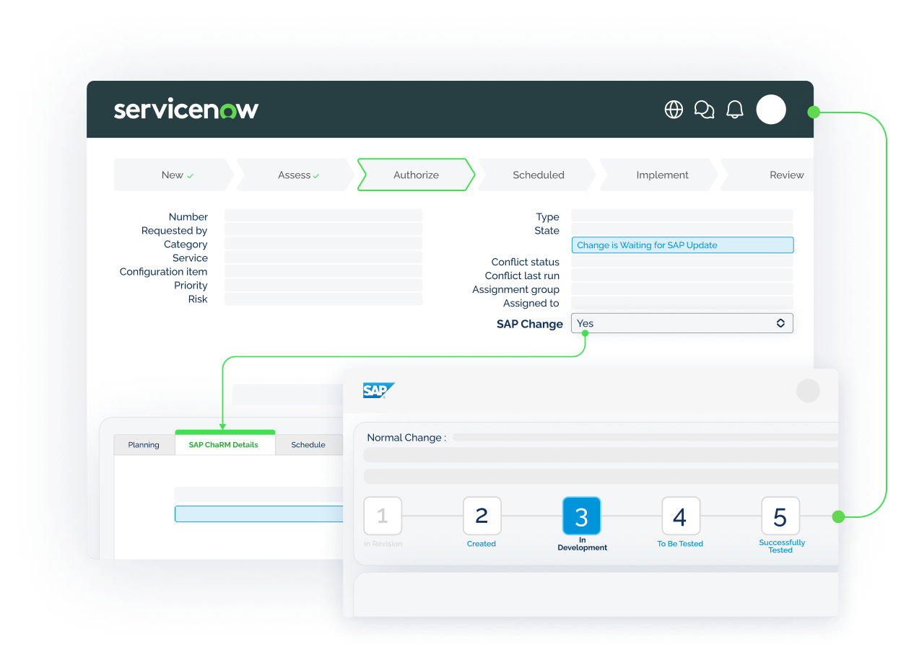
Task: Open the SAP ChaRM Details tab
Action: click(224, 445)
